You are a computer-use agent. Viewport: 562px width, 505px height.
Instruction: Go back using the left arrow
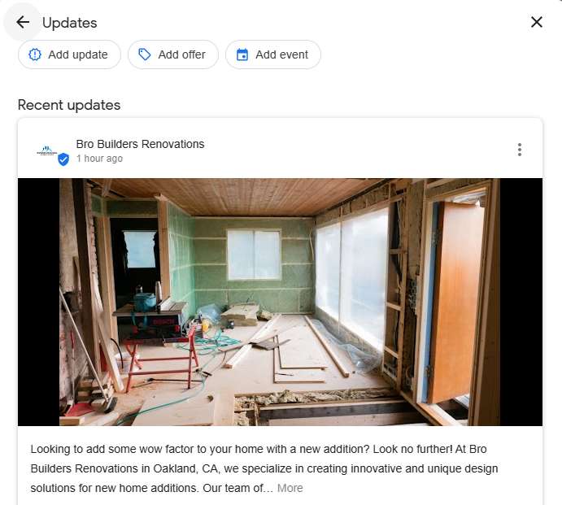[23, 22]
